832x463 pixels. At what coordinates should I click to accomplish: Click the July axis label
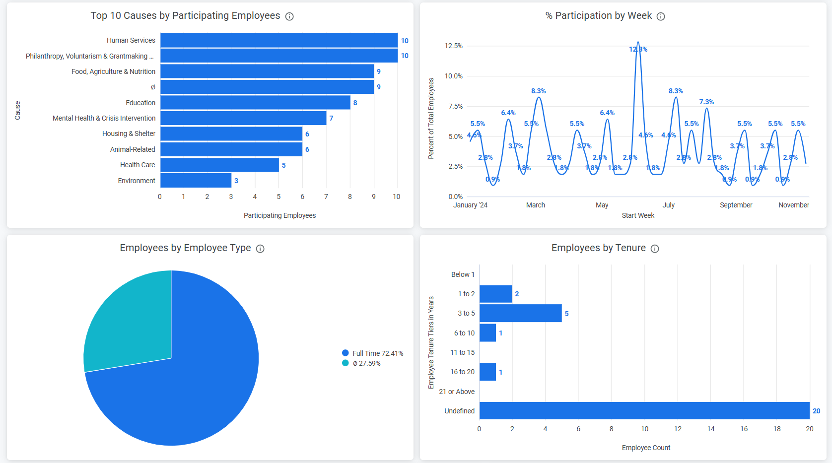coord(669,205)
